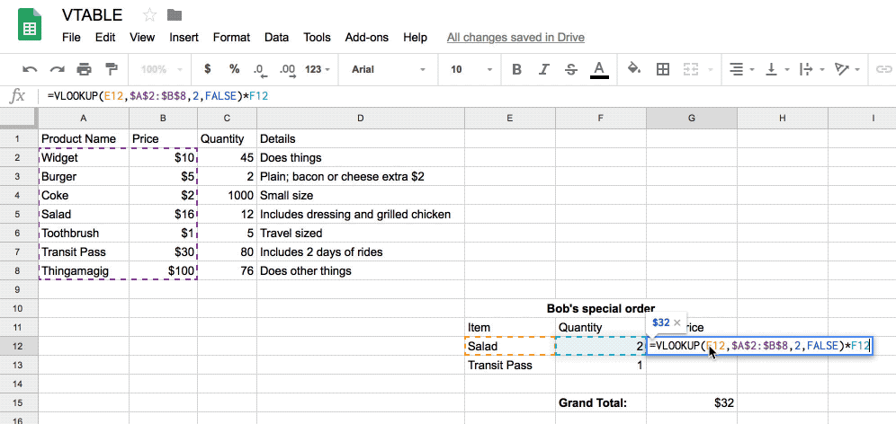Open the Borders tool
Screen dimensions: 896x424
pos(663,70)
